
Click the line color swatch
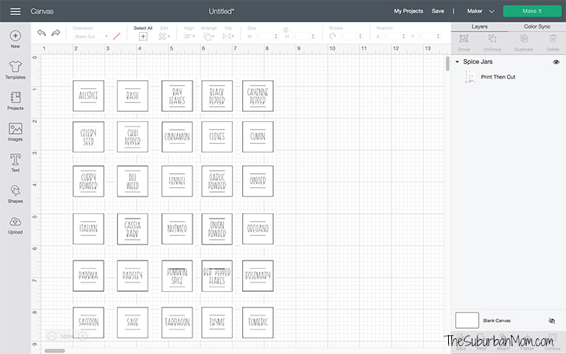pos(116,36)
